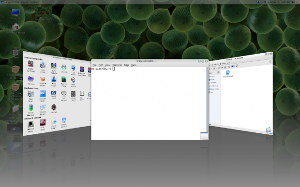The image size is (300, 187).
Task: Open Theme Switcher icon in control panel
Action: (x=73, y=82)
